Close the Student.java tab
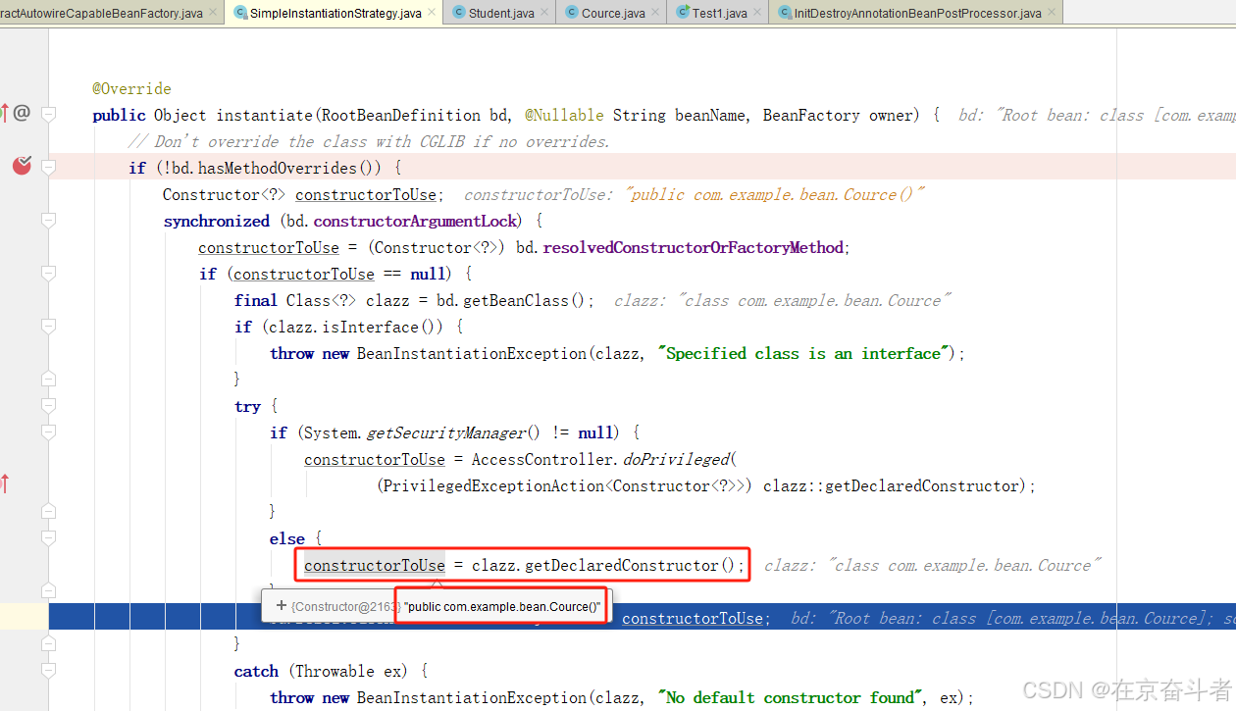The height and width of the screenshot is (711, 1236). pos(544,13)
